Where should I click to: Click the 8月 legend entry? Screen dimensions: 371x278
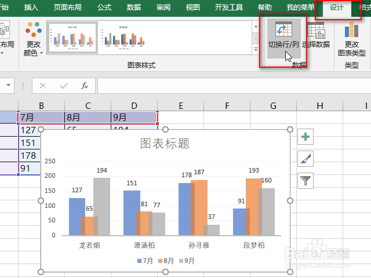[166, 261]
